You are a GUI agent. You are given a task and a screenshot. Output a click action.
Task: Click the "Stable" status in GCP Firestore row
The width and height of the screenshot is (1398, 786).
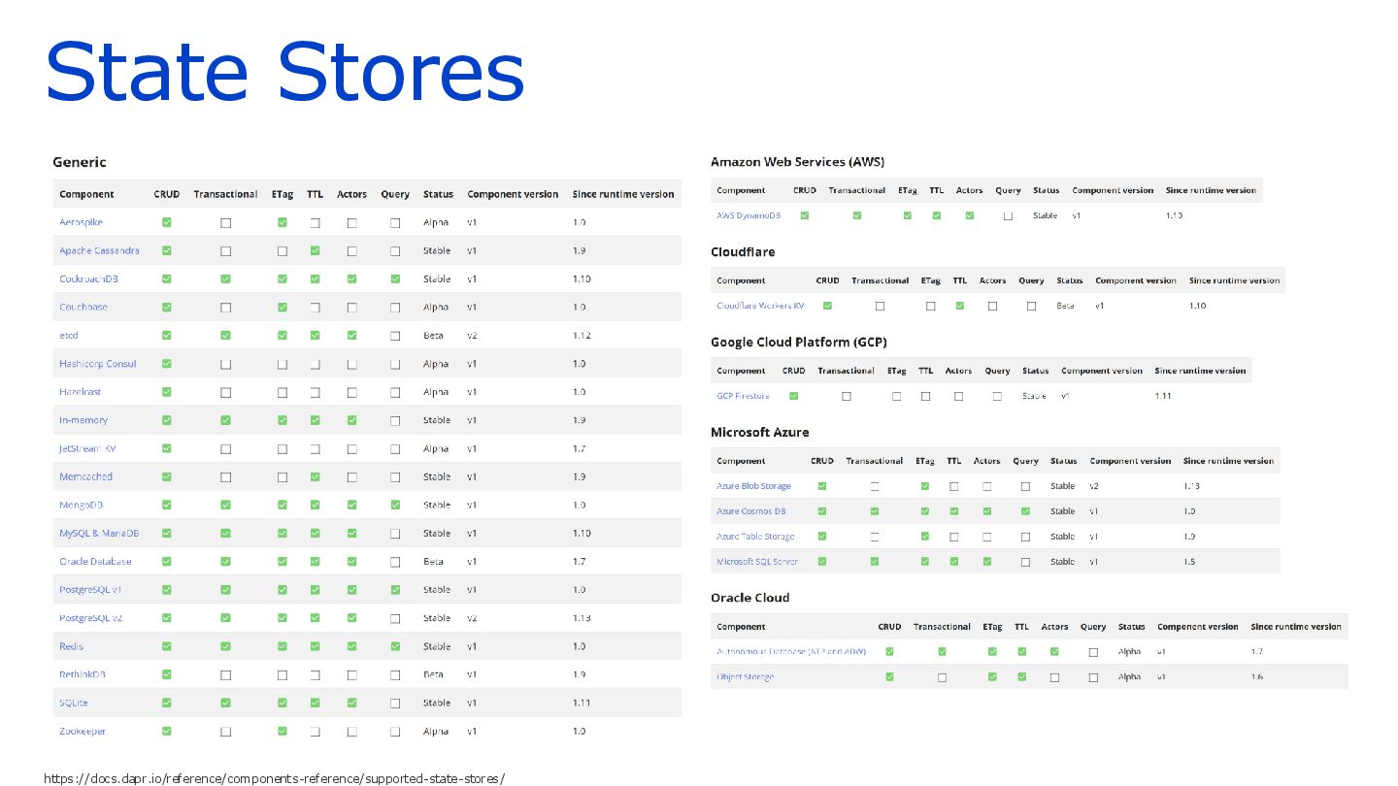point(1034,396)
